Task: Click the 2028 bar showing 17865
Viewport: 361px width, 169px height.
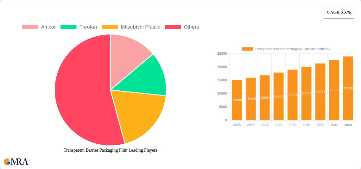Action: (279, 96)
